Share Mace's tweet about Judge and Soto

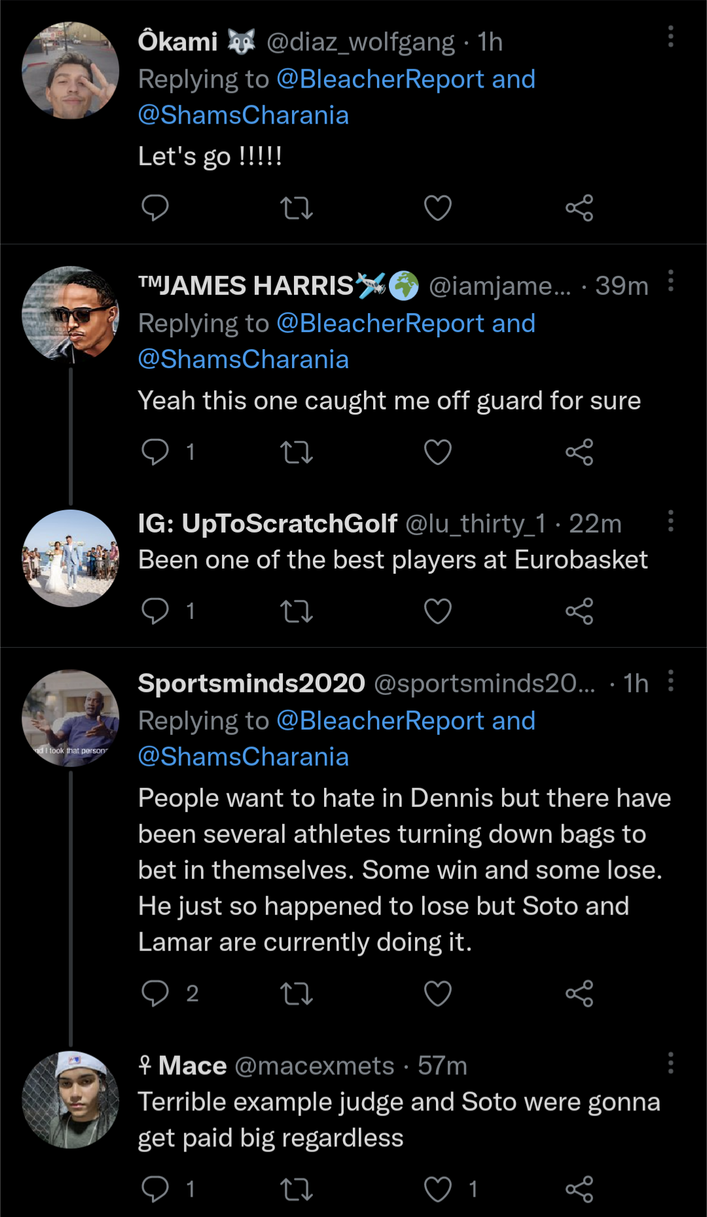[x=579, y=1189]
